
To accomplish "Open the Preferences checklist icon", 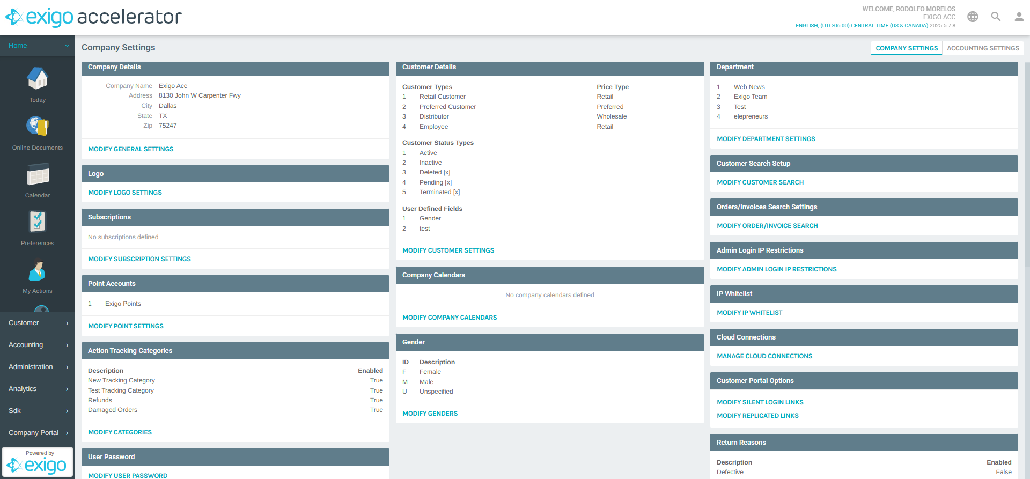I will pyautogui.click(x=38, y=222).
